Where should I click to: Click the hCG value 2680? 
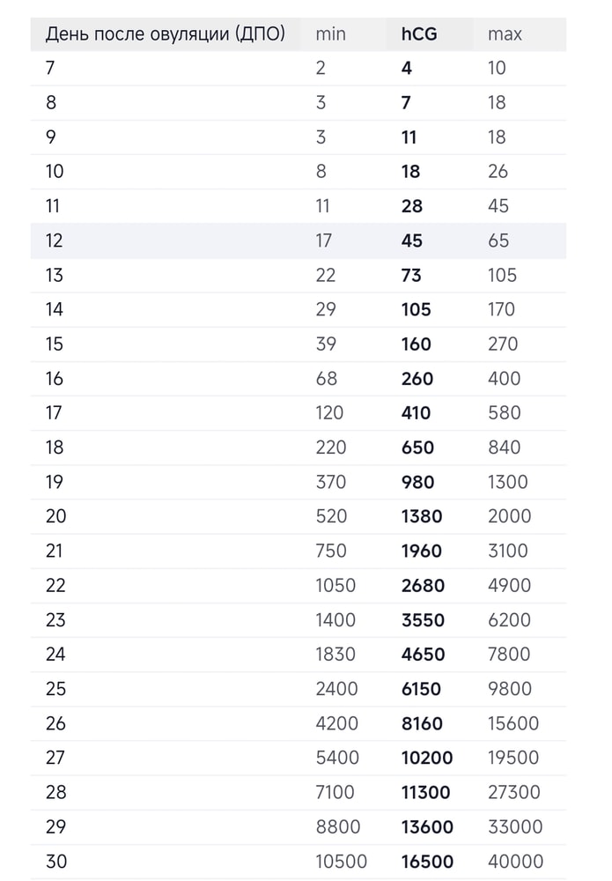tap(423, 586)
